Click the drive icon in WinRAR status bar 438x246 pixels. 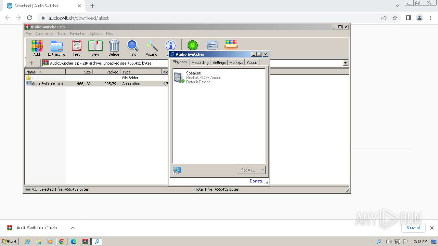pyautogui.click(x=28, y=189)
